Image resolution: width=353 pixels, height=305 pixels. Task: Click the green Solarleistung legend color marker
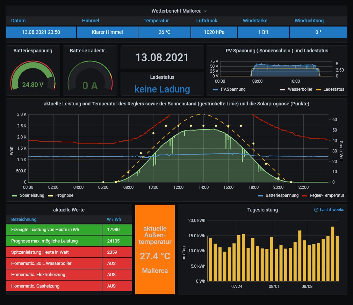click(14, 195)
